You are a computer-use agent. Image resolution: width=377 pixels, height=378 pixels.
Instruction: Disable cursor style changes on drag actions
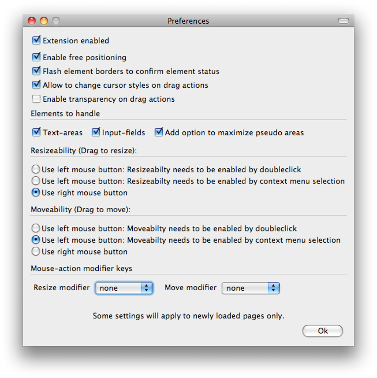[36, 85]
